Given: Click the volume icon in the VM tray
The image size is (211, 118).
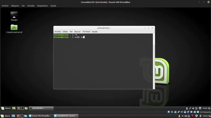Looking at the screenshot, I should coord(193,108).
